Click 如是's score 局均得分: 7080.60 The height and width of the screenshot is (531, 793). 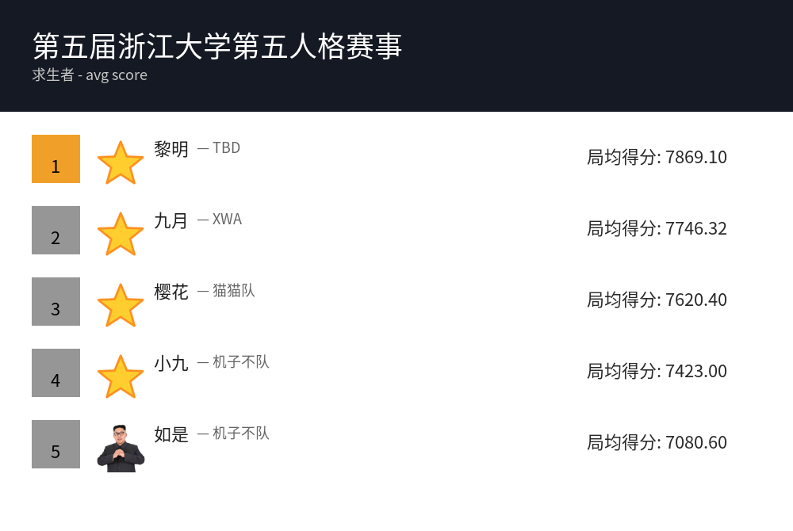point(657,442)
